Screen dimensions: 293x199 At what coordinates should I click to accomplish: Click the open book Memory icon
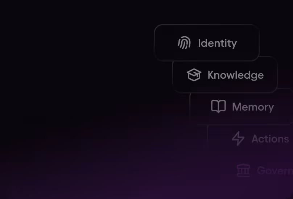218,107
